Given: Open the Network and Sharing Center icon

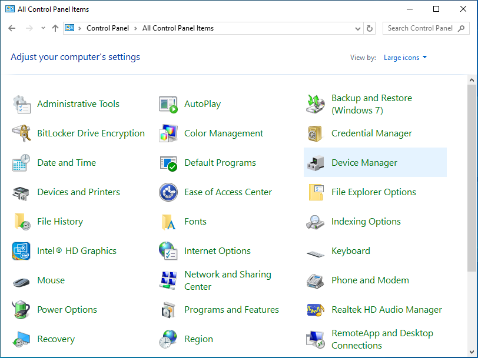Looking at the screenshot, I should pyautogui.click(x=168, y=280).
